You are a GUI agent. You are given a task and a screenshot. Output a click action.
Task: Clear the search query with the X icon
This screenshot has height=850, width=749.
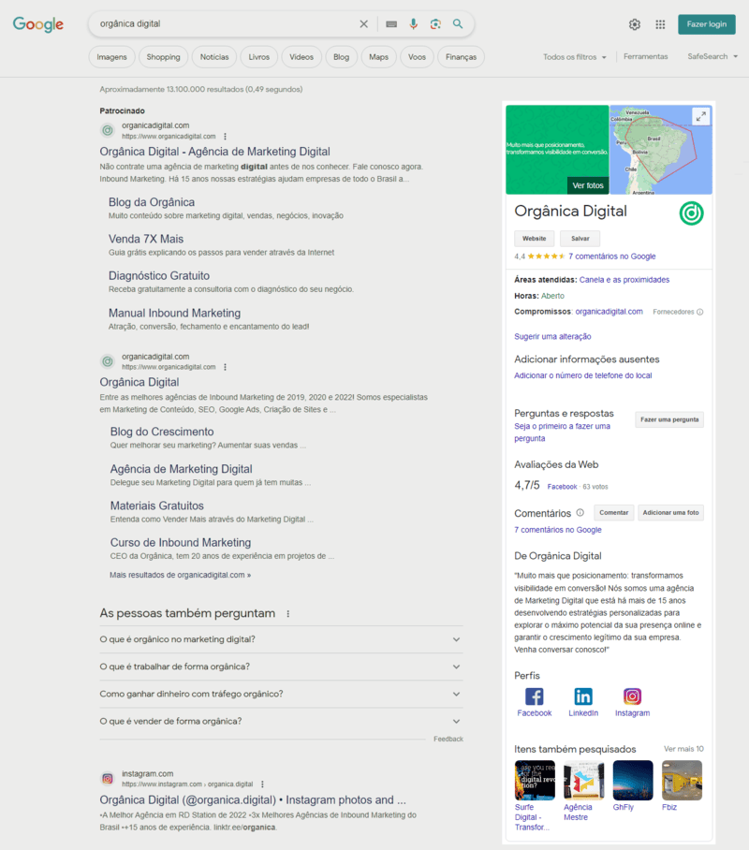point(363,24)
